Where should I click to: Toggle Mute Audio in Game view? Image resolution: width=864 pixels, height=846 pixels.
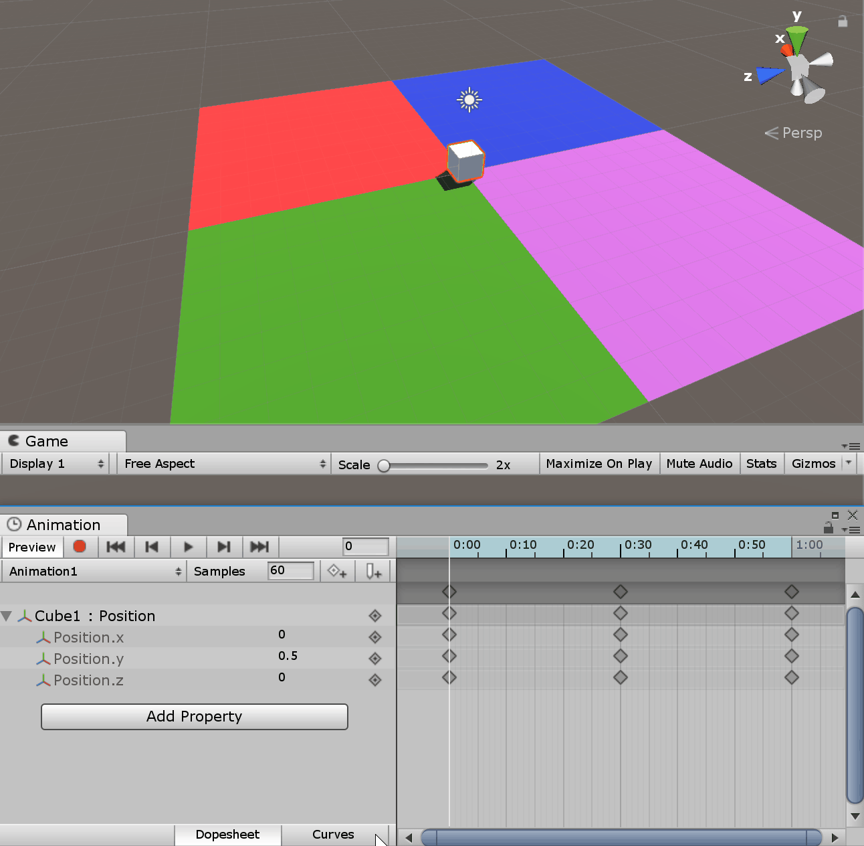(x=699, y=464)
